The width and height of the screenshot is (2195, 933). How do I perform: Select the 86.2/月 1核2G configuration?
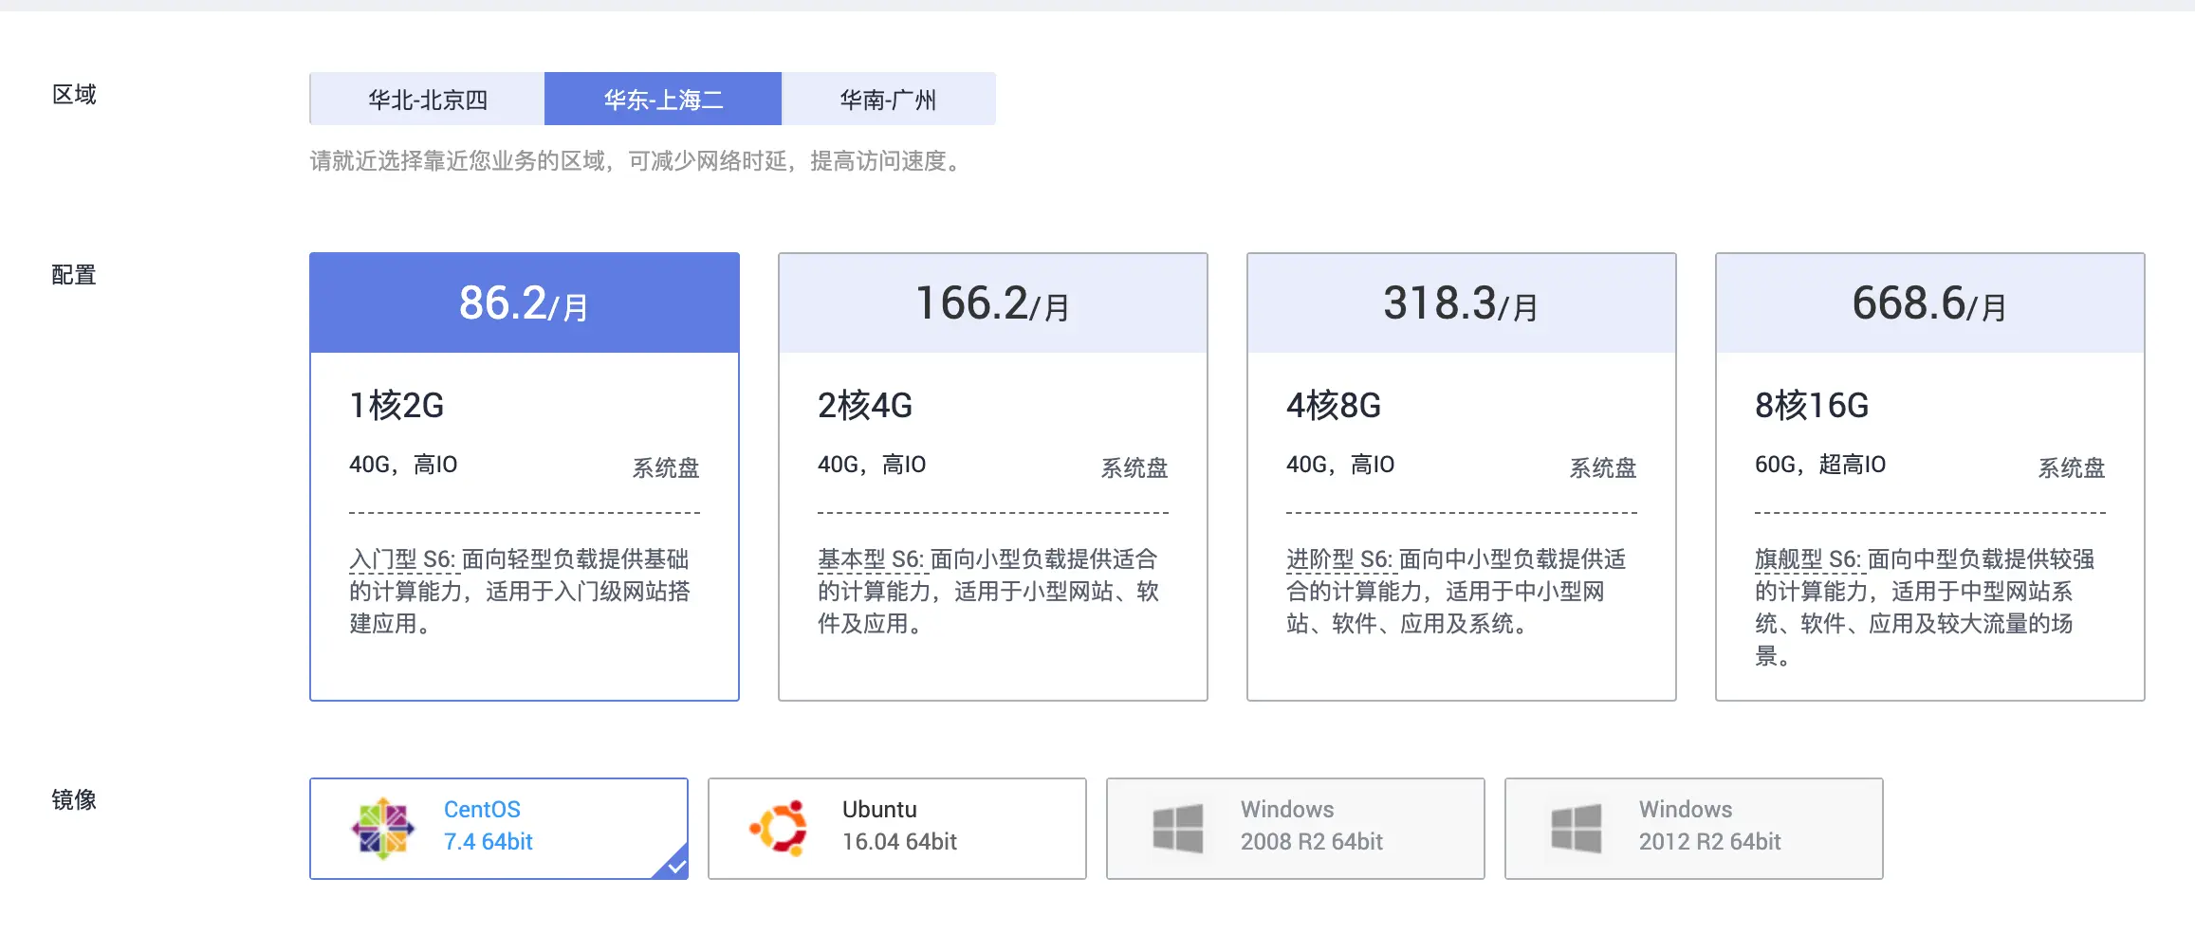point(524,474)
